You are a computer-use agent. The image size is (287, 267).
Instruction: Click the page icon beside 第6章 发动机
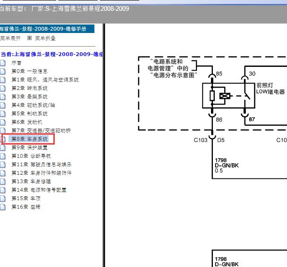tap(2, 122)
